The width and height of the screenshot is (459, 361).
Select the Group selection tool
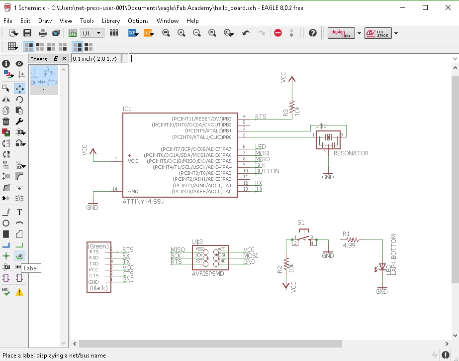click(x=6, y=88)
